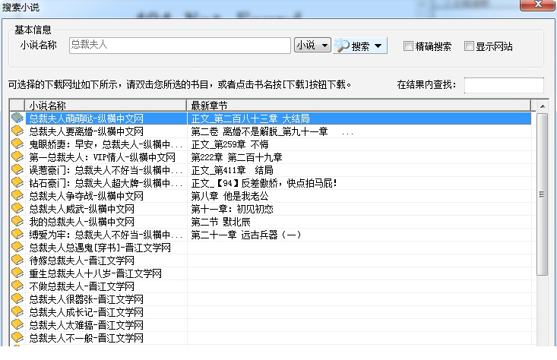This screenshot has height=360, width=557.
Task: Expand the 搜索 button dropdown arrow
Action: click(378, 46)
